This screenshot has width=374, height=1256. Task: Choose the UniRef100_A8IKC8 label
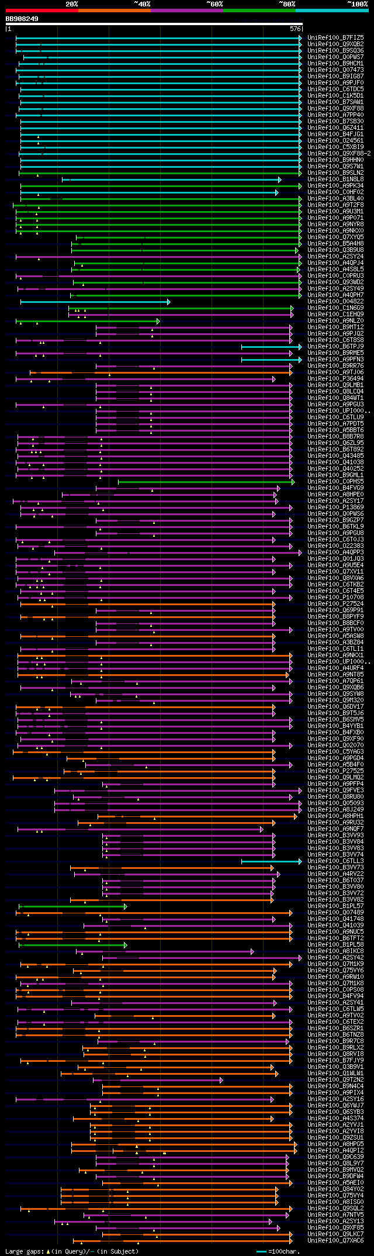click(335, 951)
